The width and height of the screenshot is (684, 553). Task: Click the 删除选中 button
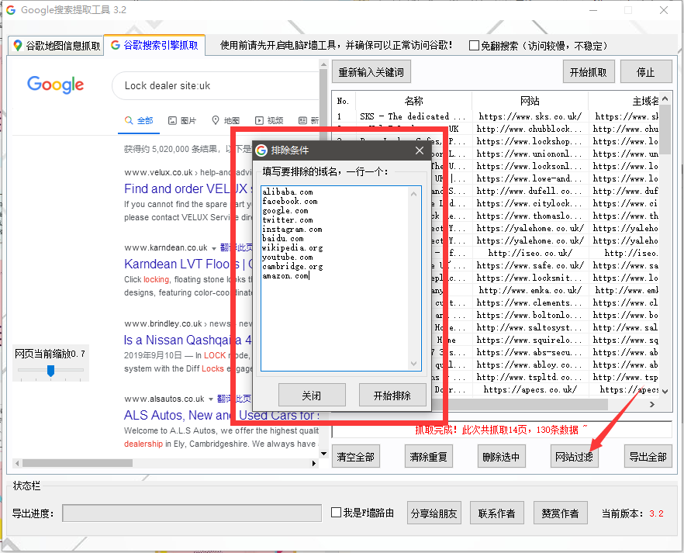coord(501,457)
